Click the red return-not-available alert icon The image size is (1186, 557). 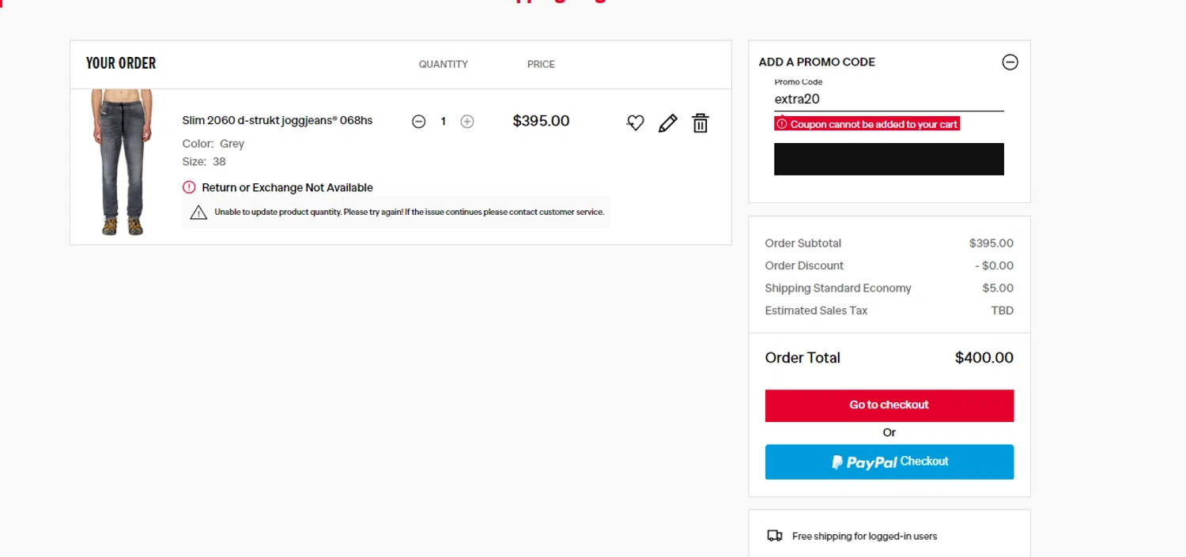pyautogui.click(x=189, y=187)
